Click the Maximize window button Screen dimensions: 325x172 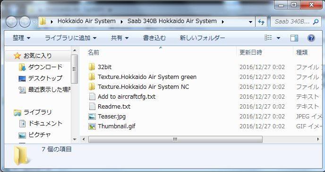point(294,5)
